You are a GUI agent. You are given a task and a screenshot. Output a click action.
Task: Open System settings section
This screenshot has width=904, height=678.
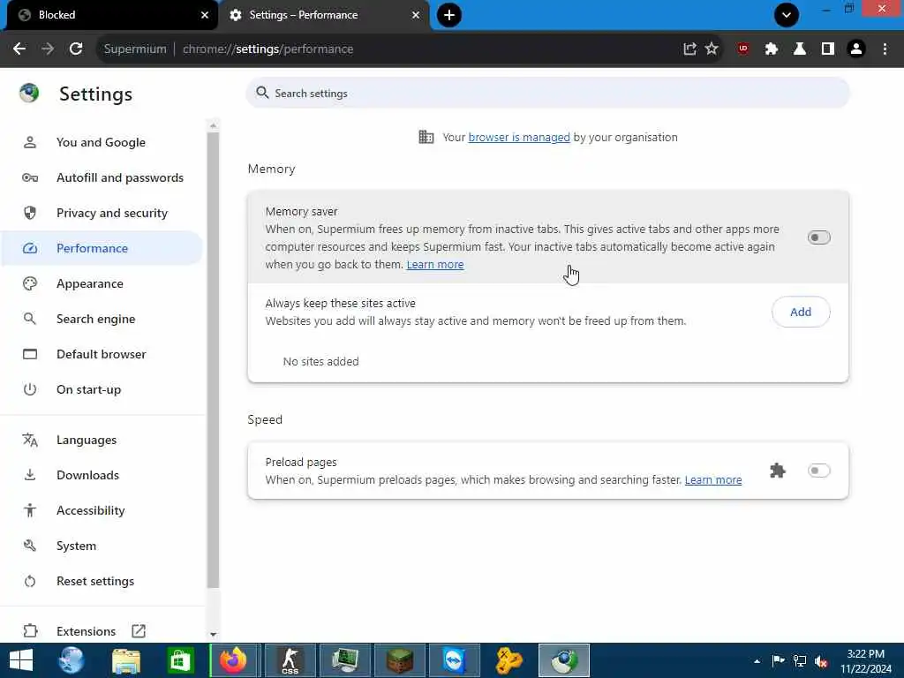pyautogui.click(x=102, y=546)
